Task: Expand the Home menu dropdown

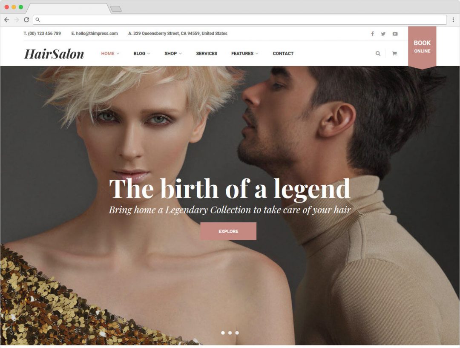Action: tap(110, 53)
